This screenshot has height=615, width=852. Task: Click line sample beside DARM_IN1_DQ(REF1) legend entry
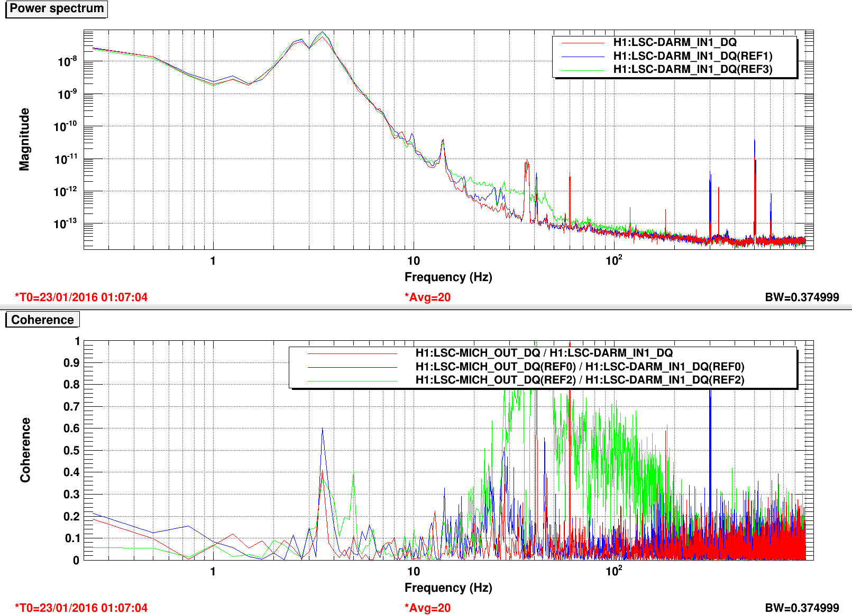[x=582, y=57]
